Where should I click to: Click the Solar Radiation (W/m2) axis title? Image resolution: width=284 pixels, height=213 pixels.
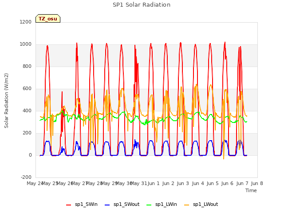6,101
